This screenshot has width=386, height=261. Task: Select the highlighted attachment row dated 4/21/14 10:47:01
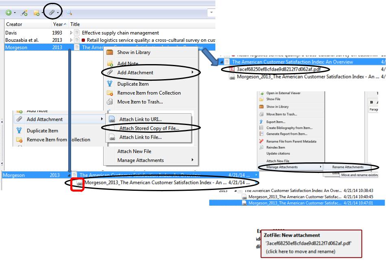coord(297,203)
